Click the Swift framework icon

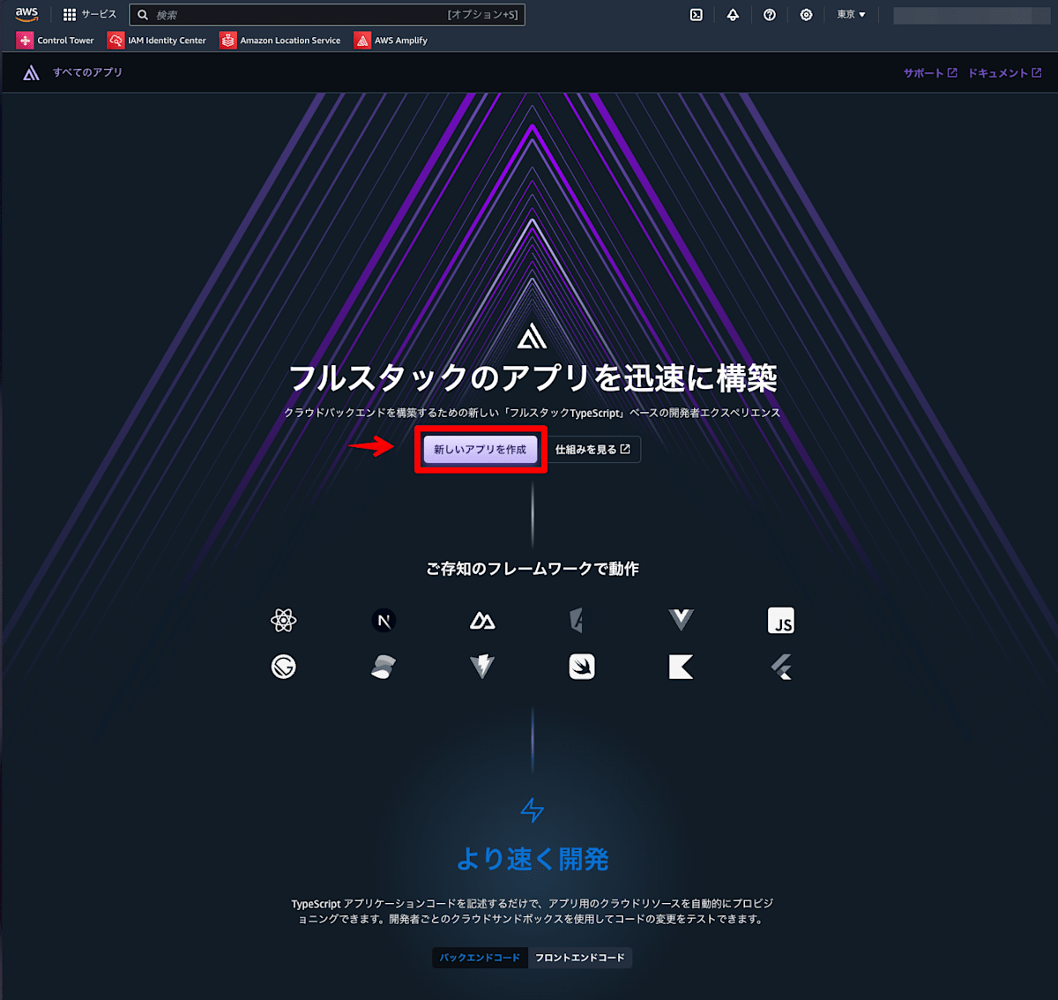(x=582, y=667)
